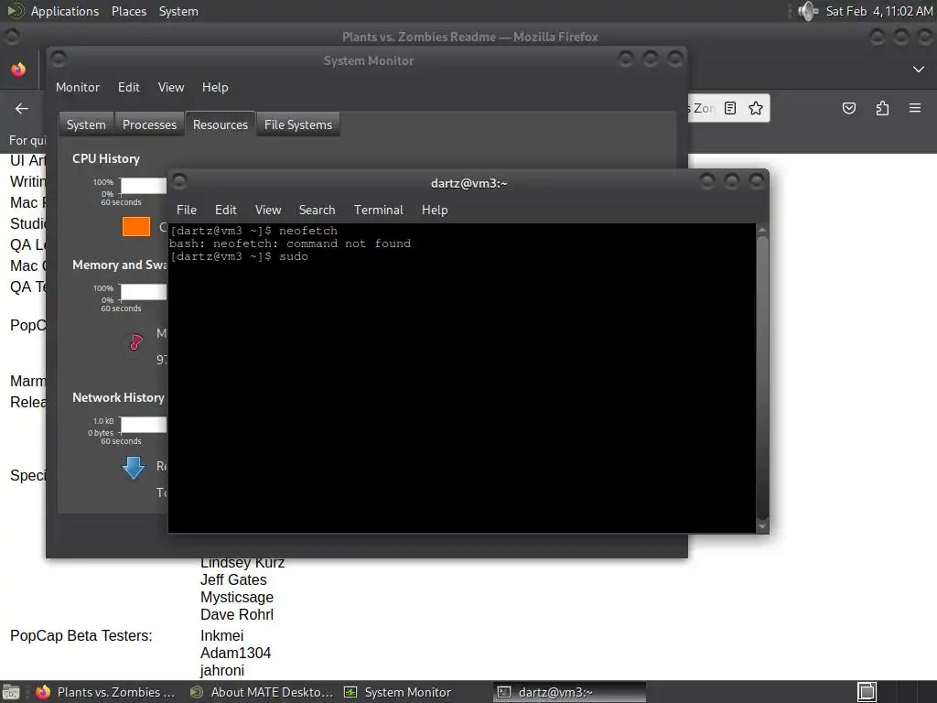Click the name Mysticsage on webpage

[x=237, y=597]
